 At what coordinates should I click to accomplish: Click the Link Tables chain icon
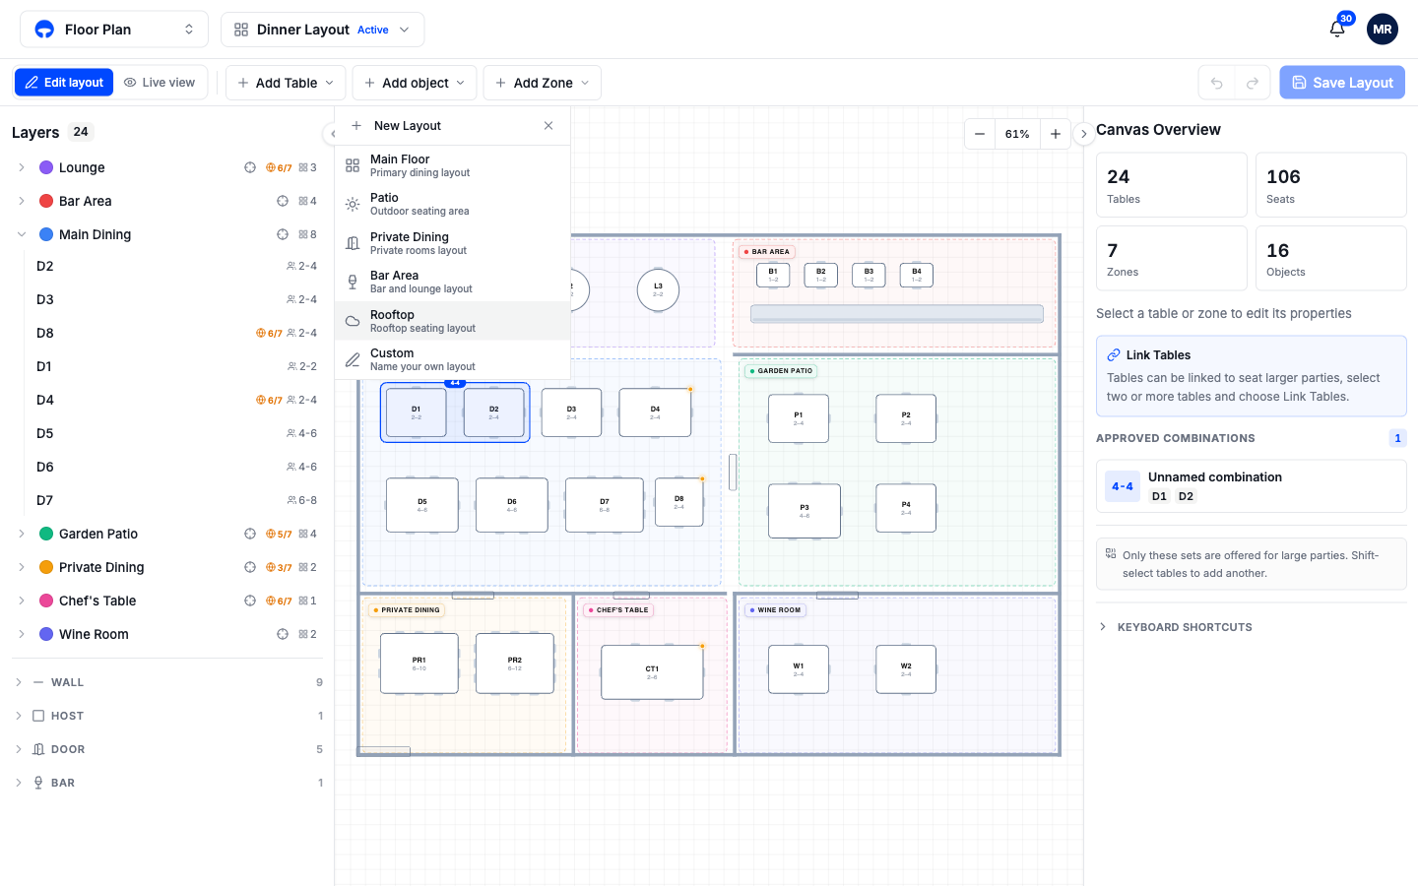[1114, 355]
